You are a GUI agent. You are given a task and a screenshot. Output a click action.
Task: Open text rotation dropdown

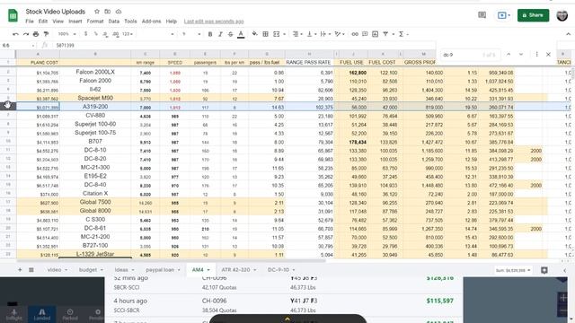pos(340,34)
